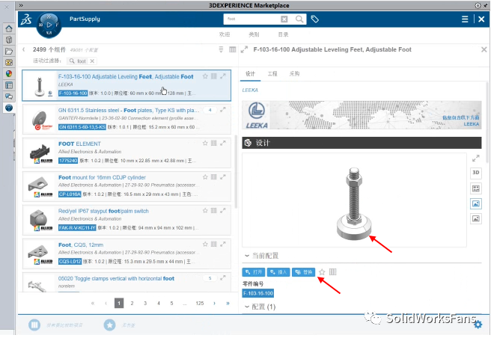Open favorites star button in bottom bar
This screenshot has height=338, width=491.
pyautogui.click(x=109, y=325)
